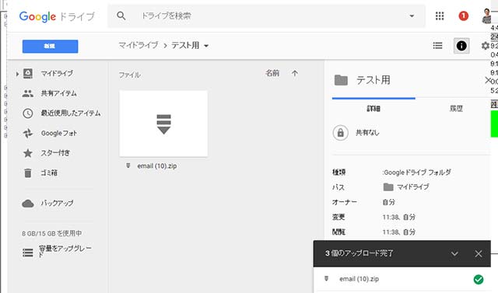Open バックアップ in the sidebar
Image resolution: width=498 pixels, height=293 pixels.
point(57,203)
